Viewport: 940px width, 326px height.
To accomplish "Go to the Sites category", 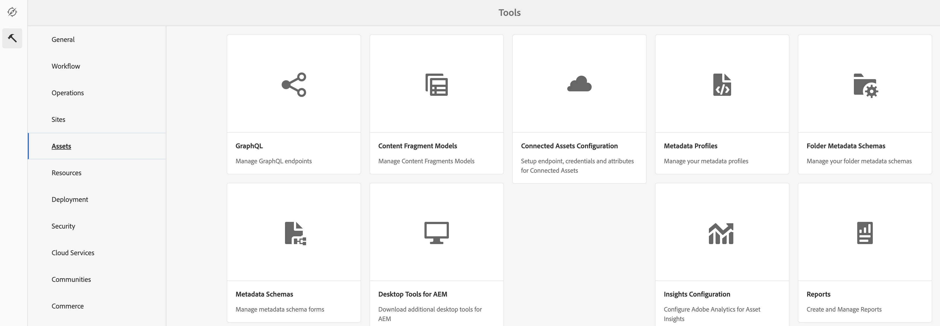I will point(58,119).
